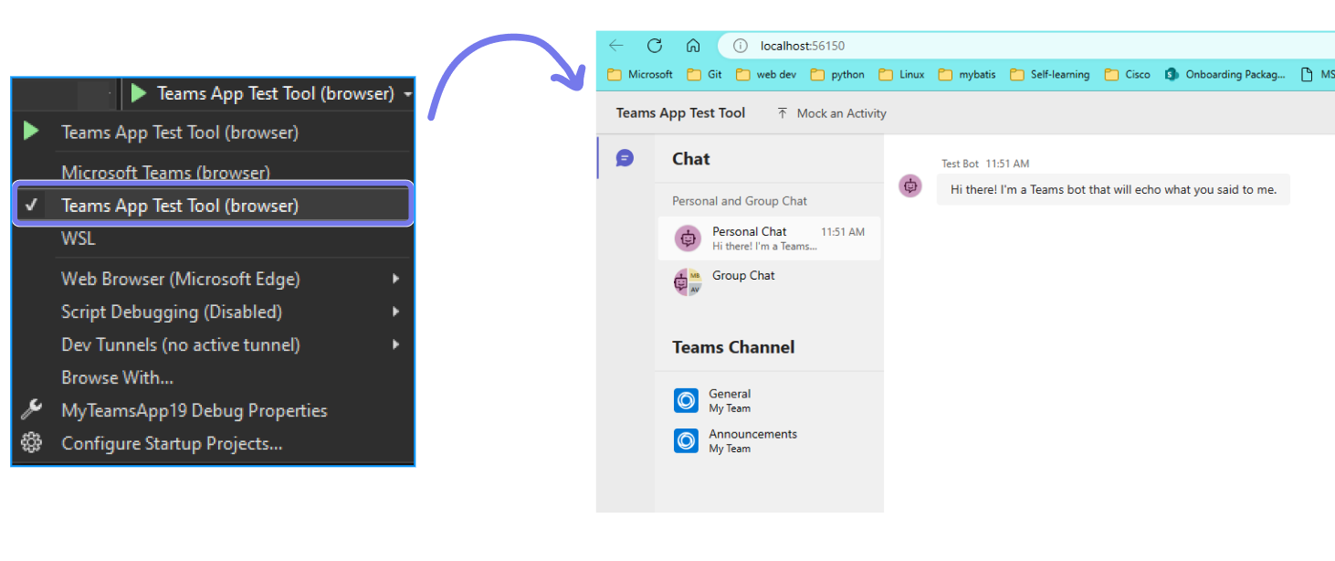This screenshot has width=1335, height=561.
Task: Select the Chat speech bubble sidebar icon
Action: coord(625,158)
